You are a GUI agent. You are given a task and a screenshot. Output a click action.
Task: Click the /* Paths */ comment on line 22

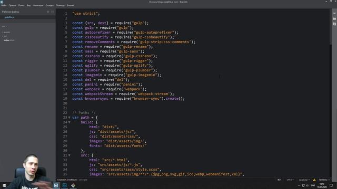click(x=84, y=112)
